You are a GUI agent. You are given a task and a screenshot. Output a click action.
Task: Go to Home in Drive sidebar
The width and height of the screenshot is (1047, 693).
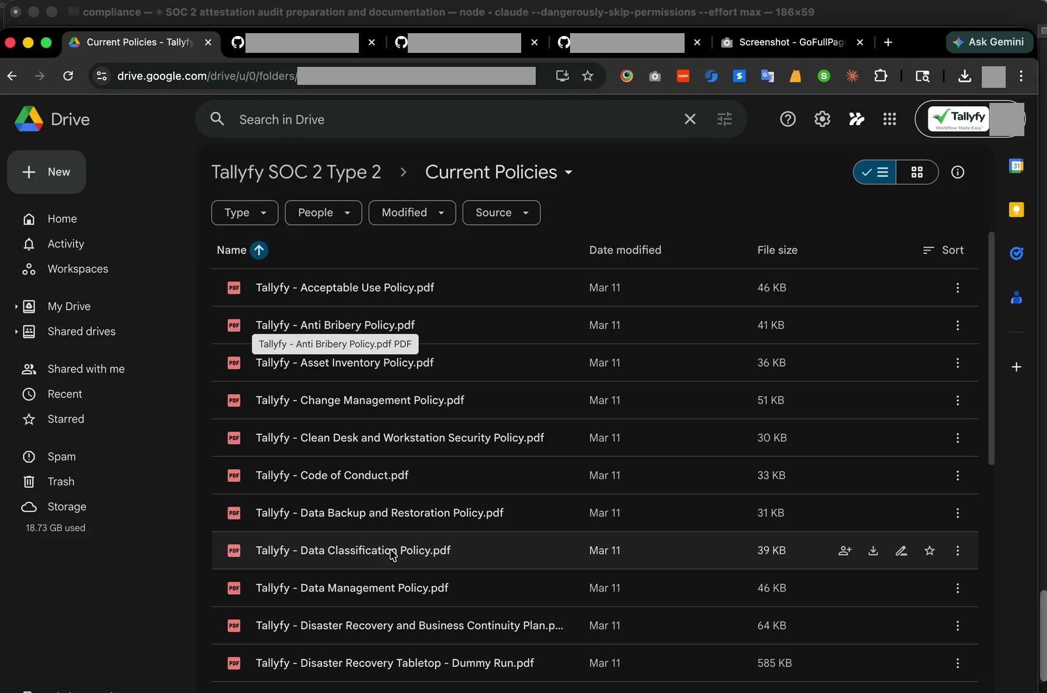tap(62, 219)
